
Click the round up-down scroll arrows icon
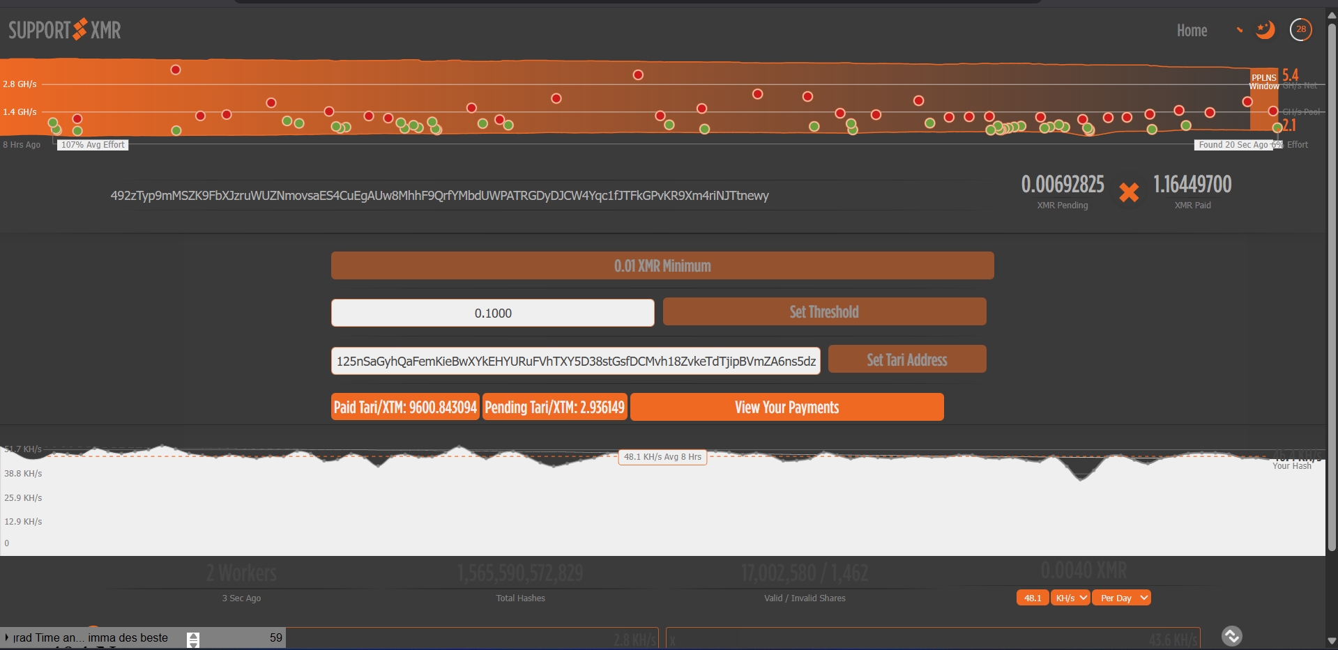[1232, 636]
